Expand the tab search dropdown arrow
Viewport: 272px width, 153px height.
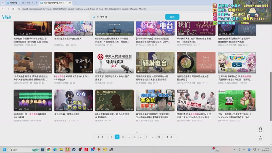click(x=3, y=3)
